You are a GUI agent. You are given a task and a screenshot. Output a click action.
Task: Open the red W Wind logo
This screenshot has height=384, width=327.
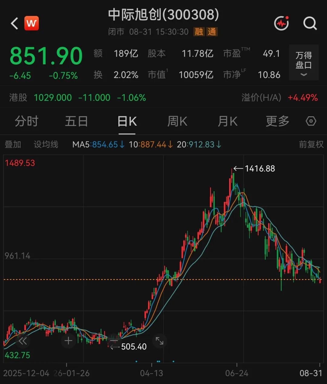coord(31,23)
